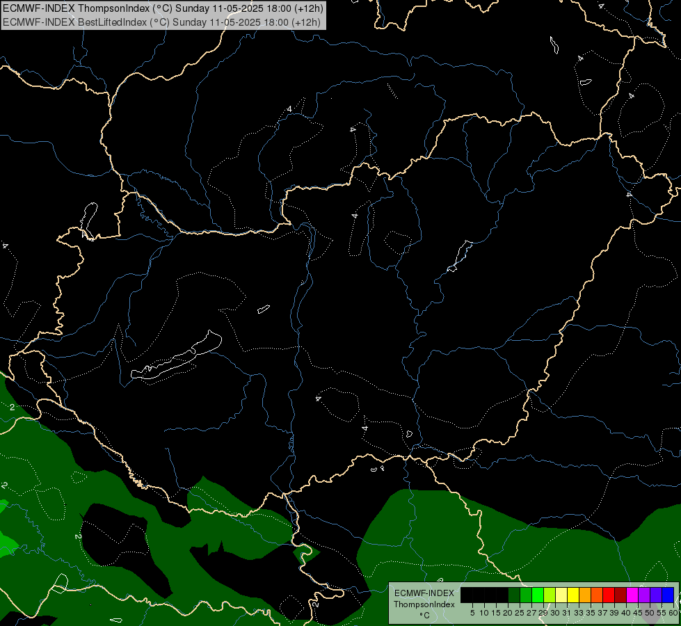Click the magenta legend swatch for 40-45
This screenshot has width=681, height=626.
click(632, 595)
